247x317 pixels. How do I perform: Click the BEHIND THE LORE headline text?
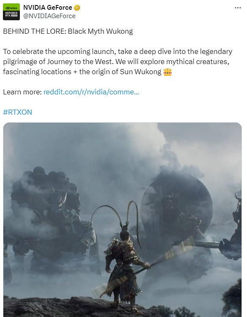click(68, 31)
